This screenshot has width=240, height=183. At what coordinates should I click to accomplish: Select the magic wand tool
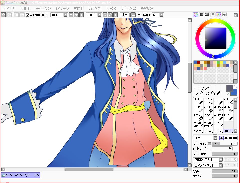click(207, 88)
